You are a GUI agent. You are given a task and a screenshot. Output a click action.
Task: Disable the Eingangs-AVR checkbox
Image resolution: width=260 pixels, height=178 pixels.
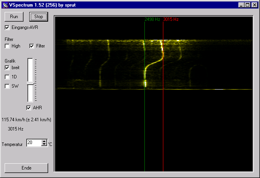pos(7,27)
